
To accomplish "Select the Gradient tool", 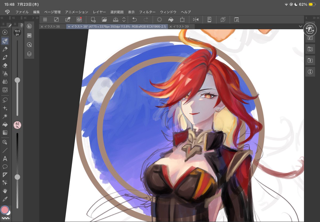I will pos(5,132).
